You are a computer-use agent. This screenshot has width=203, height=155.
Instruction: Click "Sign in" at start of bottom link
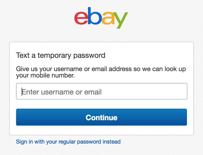(x=24, y=142)
